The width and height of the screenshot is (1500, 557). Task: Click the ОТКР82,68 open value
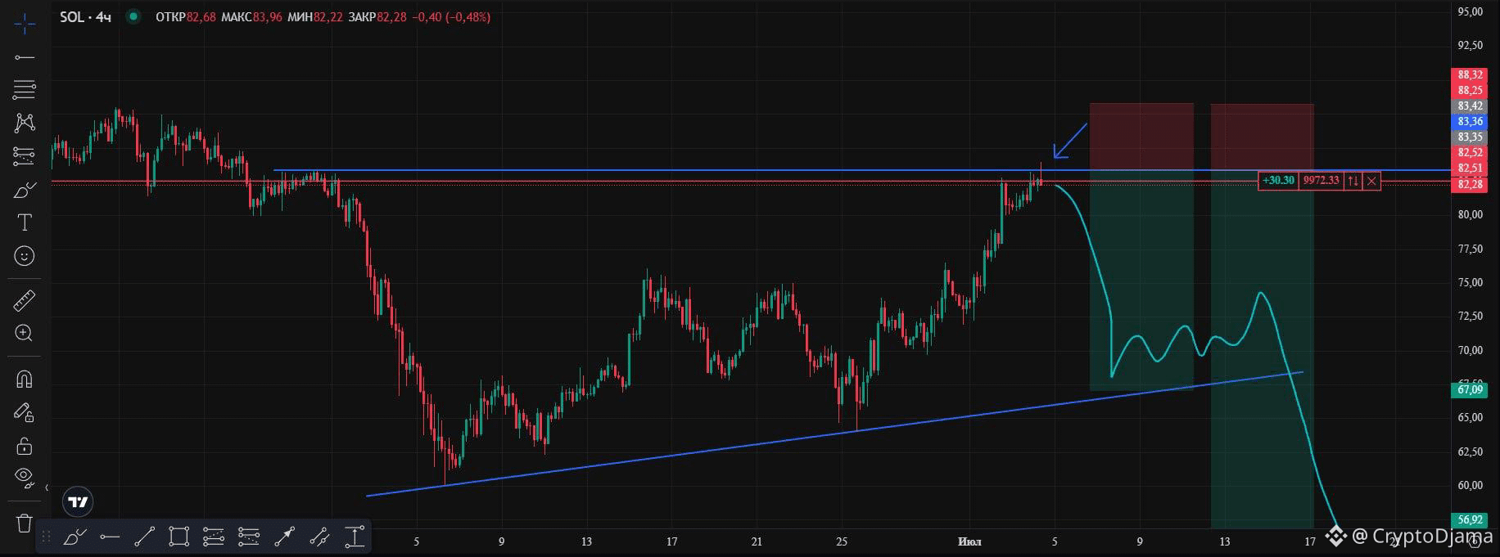click(185, 17)
